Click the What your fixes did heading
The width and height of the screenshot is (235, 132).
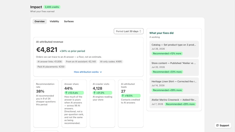(161, 33)
